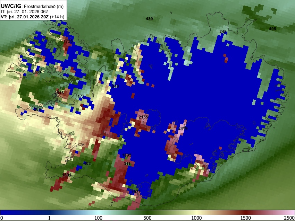
Task: Click the colorbar label 2500
Action: 290,218
